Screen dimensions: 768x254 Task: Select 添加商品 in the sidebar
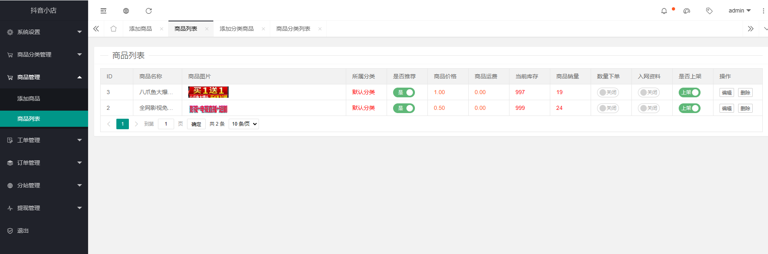point(29,99)
